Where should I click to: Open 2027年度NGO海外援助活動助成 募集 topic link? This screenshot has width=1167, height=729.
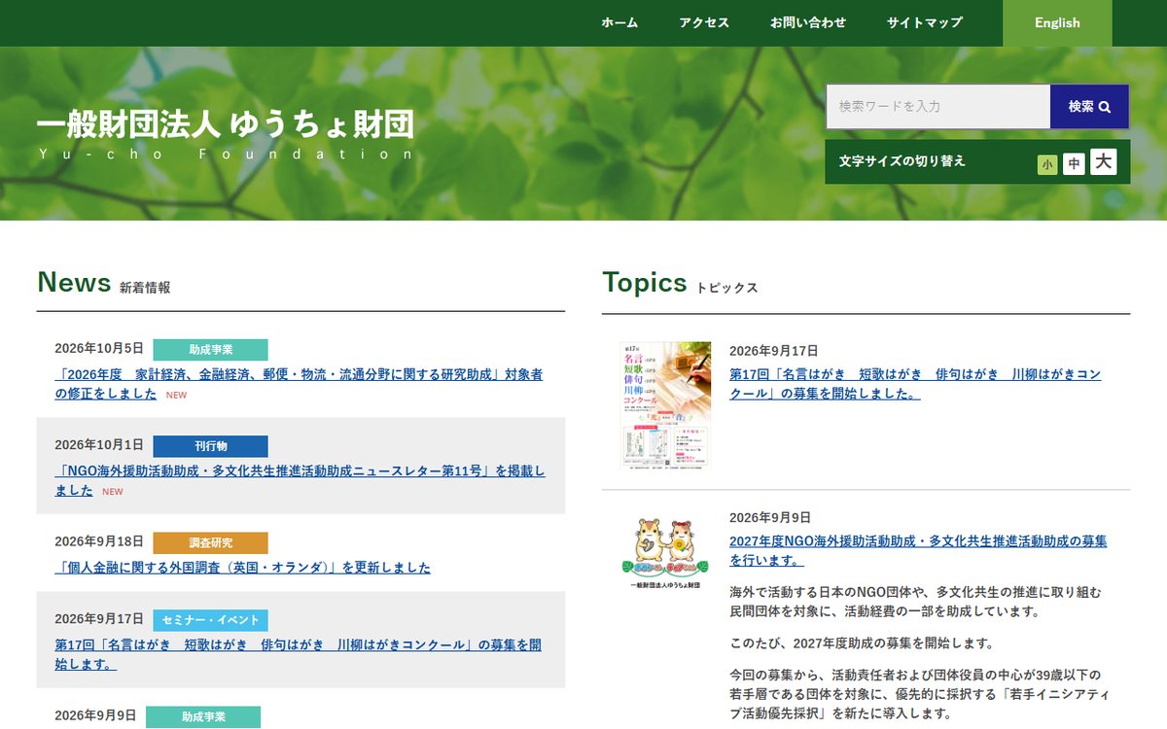click(x=918, y=551)
